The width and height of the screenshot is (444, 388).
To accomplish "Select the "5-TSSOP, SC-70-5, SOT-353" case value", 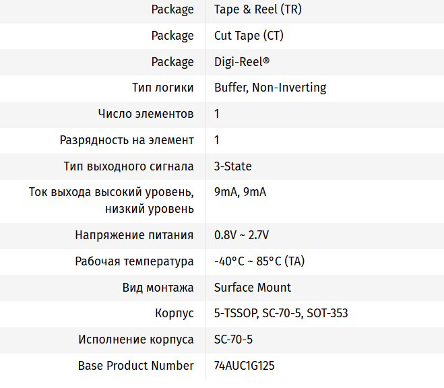I will click(x=281, y=313).
